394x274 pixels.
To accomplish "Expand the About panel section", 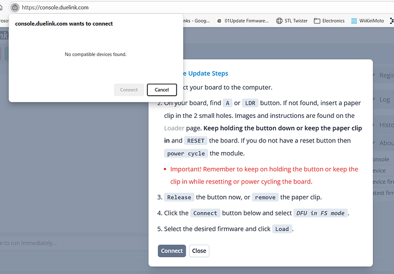I will click(383, 143).
